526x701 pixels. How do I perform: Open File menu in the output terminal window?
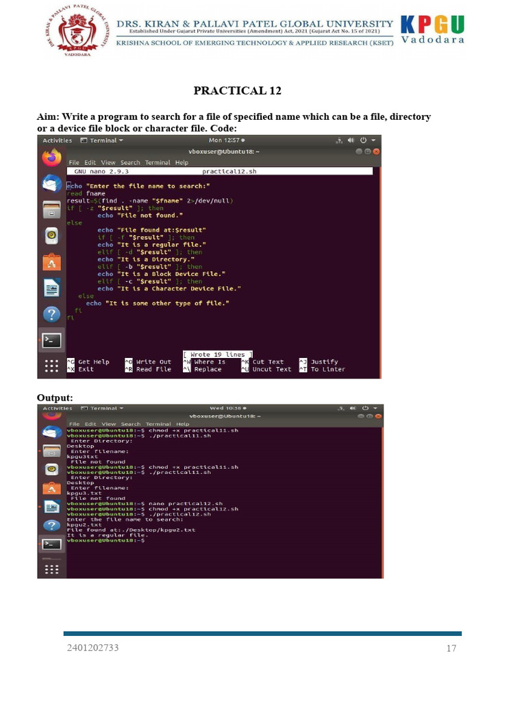pos(74,424)
